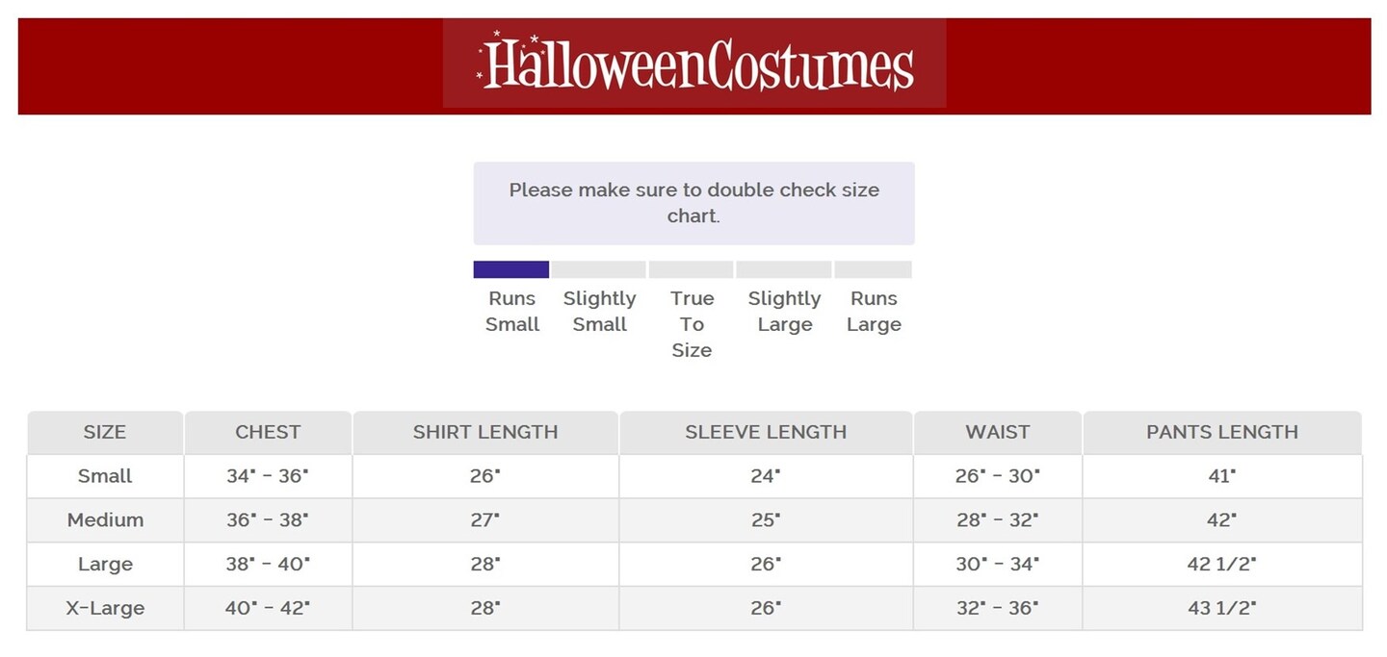Click the HalloweenCostumes logo
Screen dimensions: 1387x657
pos(694,63)
